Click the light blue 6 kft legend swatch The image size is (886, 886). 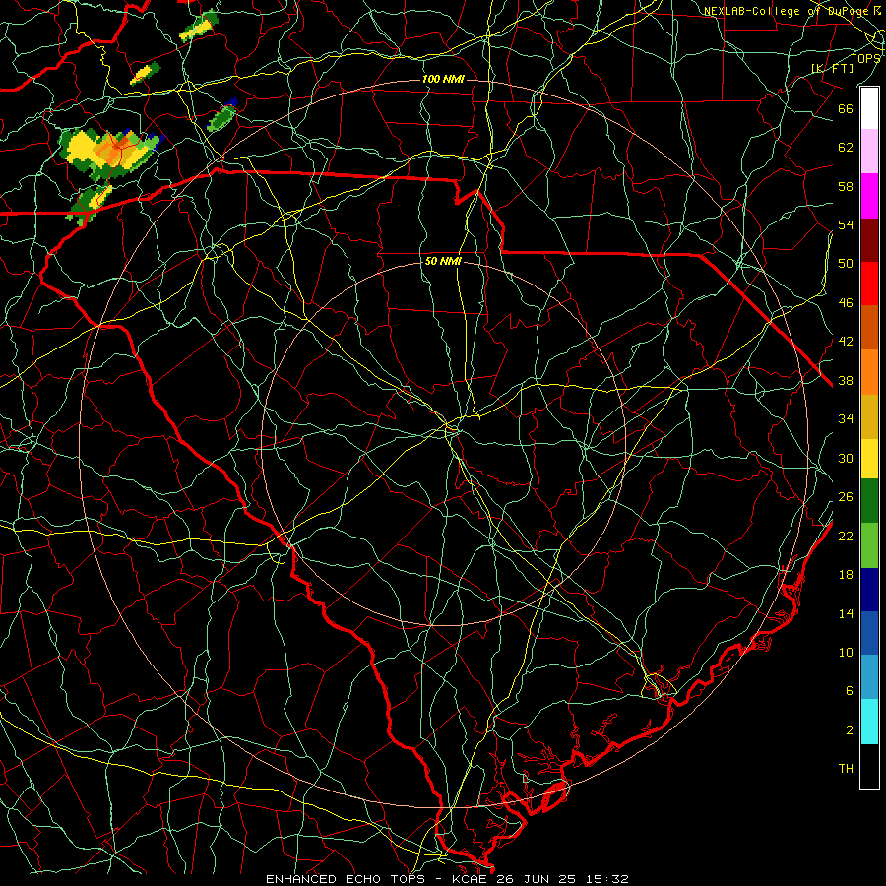(869, 676)
